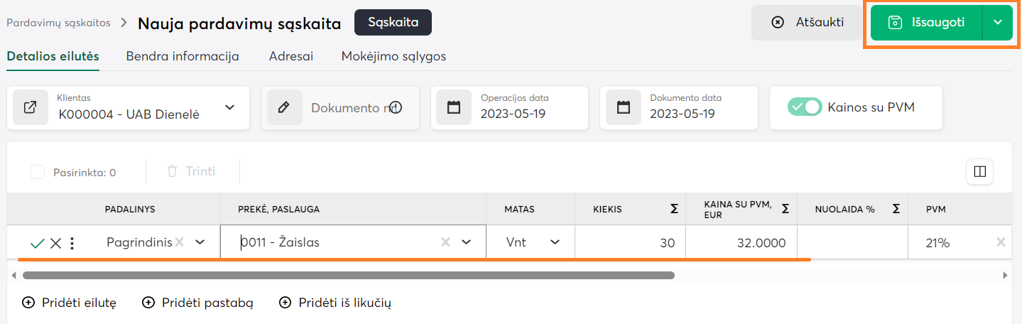Image resolution: width=1022 pixels, height=324 pixels.
Task: Cancel row editing with X icon
Action: tap(55, 243)
